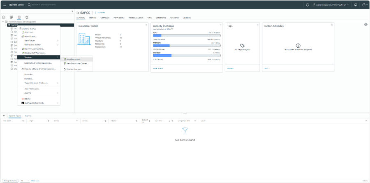Click the CPU usage progress bar
This screenshot has width=370, height=183.
click(x=187, y=35)
